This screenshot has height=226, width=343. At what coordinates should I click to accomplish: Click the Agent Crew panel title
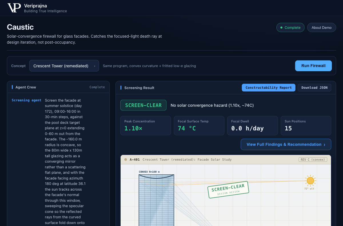coord(26,87)
